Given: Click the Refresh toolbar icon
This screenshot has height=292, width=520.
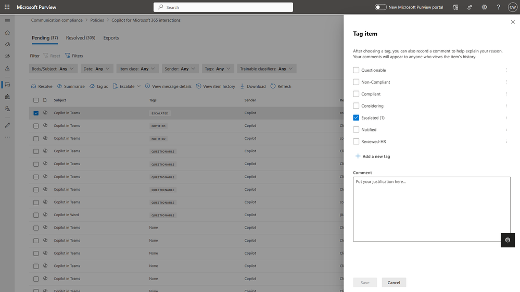Looking at the screenshot, I should click(273, 86).
